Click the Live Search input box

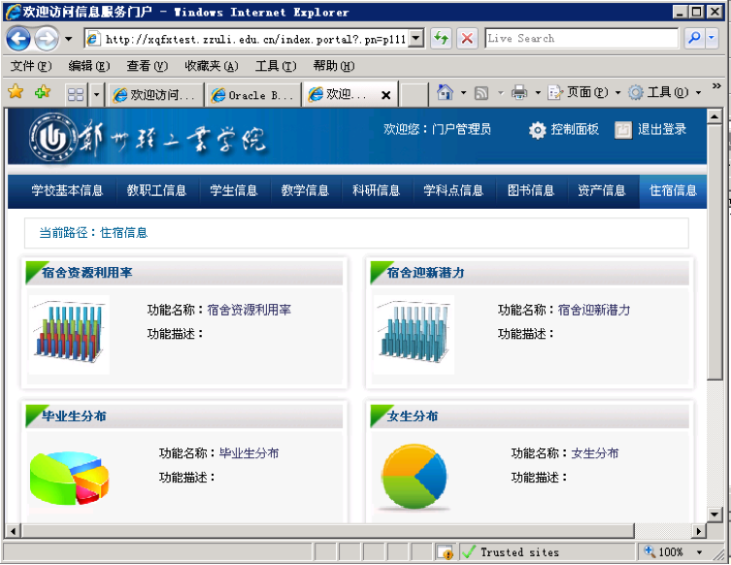[581, 38]
